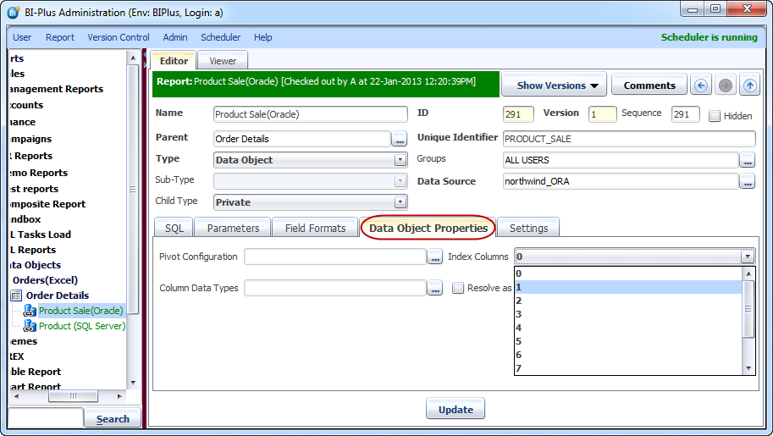The image size is (773, 436).
Task: Switch to the Field Formats tab
Action: pyautogui.click(x=315, y=228)
